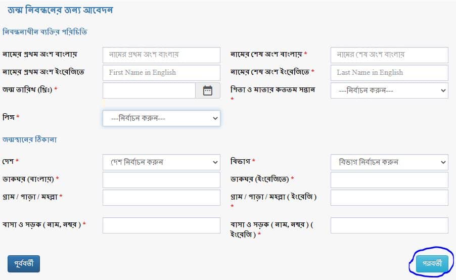
Task: Focus the জন্ম তারিখ date input field
Action: pyautogui.click(x=149, y=90)
